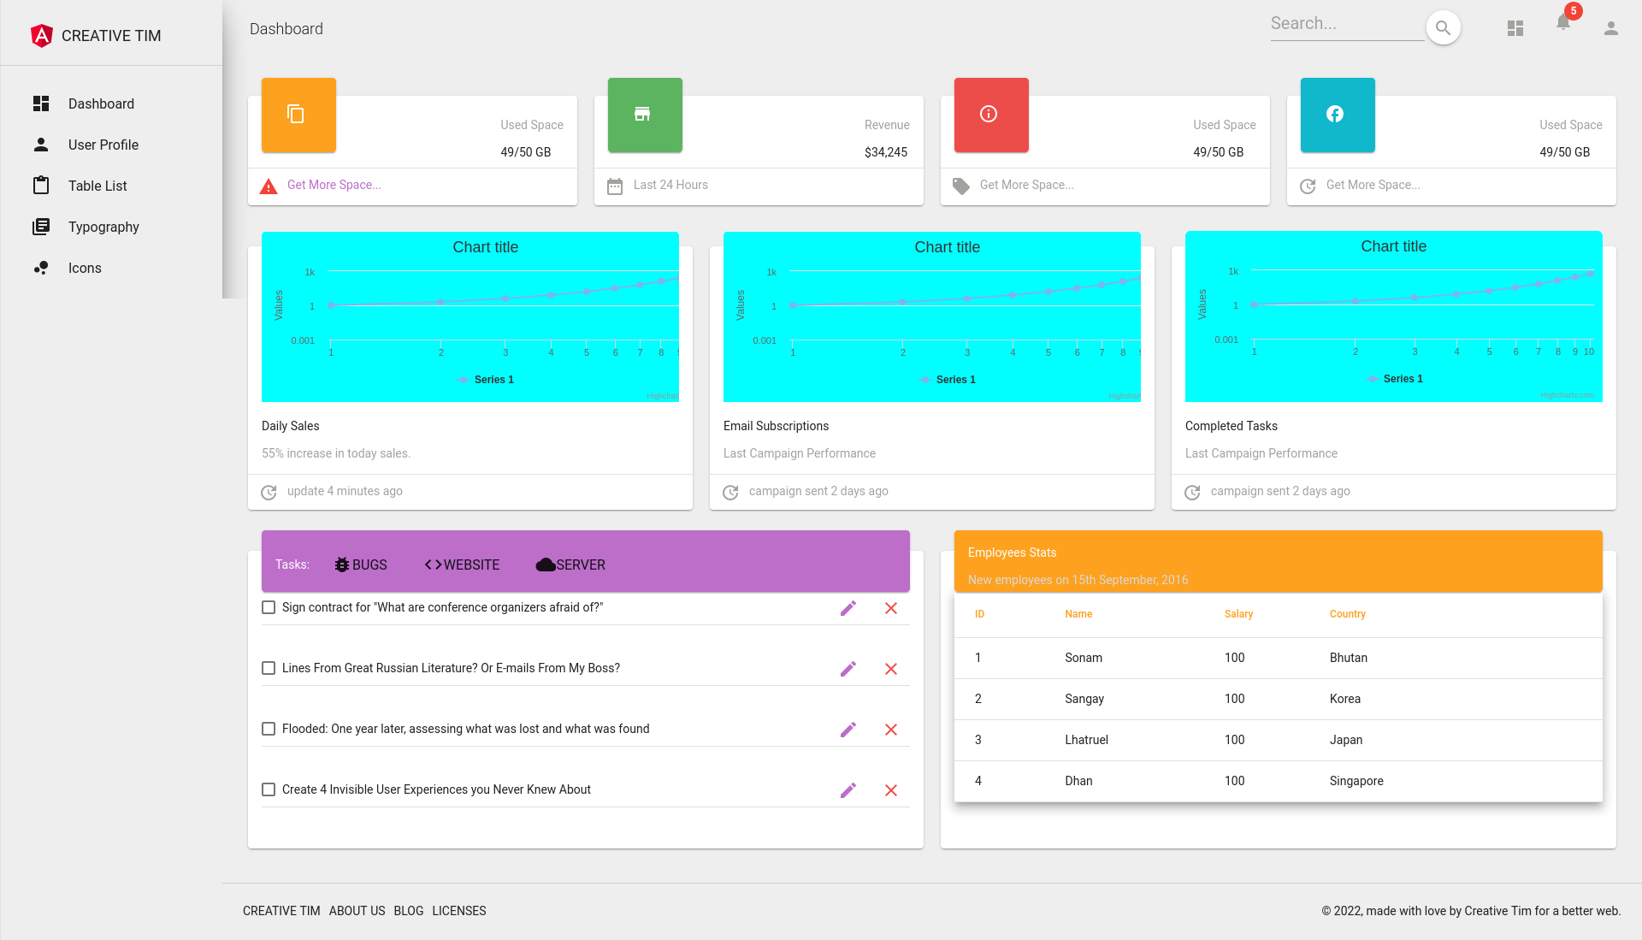Click the dashboard grid icon in header
This screenshot has width=1642, height=940.
1515,28
